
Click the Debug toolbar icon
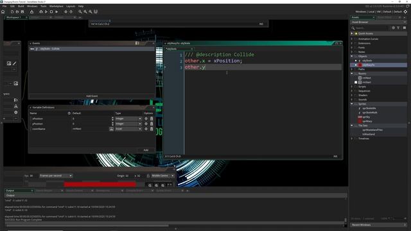[x=41, y=12]
